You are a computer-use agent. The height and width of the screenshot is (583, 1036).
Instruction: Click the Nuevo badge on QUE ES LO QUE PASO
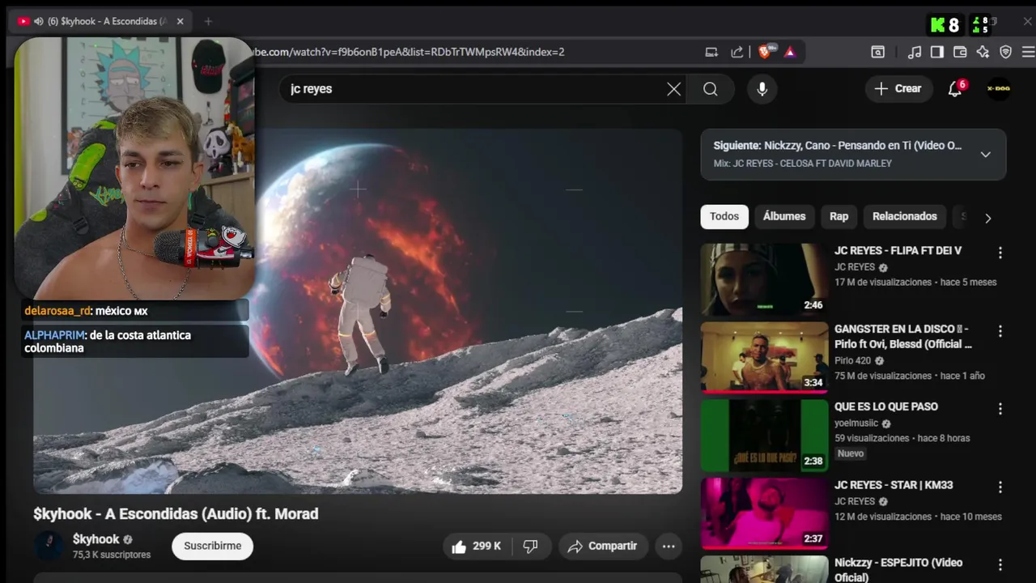(851, 453)
